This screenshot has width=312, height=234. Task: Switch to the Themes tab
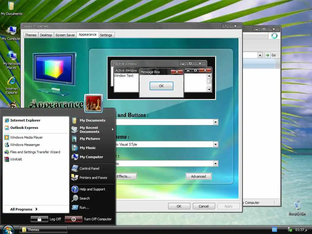tap(31, 35)
